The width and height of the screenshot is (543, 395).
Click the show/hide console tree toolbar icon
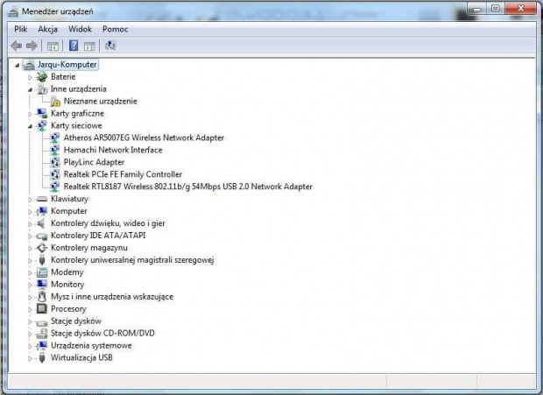point(53,46)
